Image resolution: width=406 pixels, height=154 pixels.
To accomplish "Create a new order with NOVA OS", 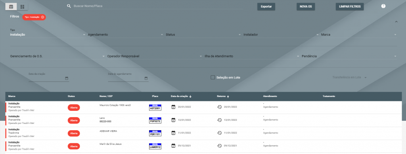I will coord(306,7).
